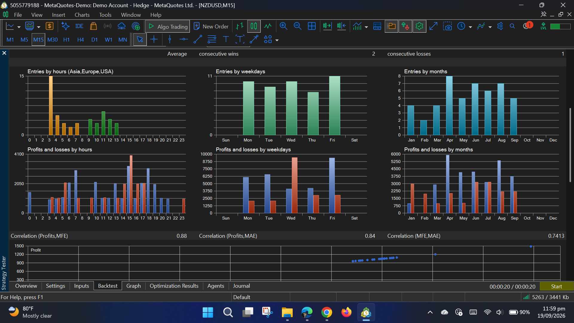Screen dimensions: 574x323
Task: Open the MQL5 IDE editor
Action: pyautogui.click(x=79, y=26)
